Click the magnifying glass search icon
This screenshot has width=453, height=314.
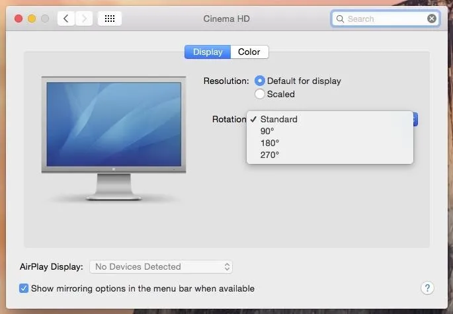[340, 19]
